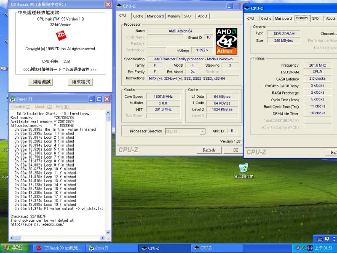Click the FSB:DRAM value "CPU/8"

[x=318, y=72]
